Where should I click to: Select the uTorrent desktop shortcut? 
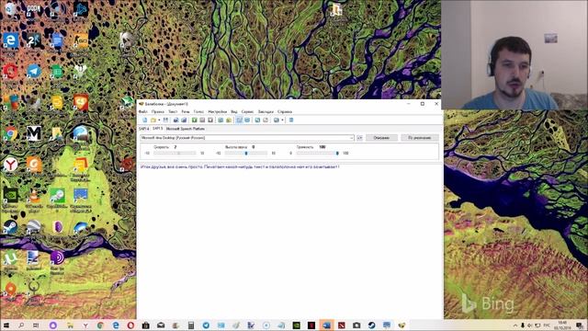[10, 258]
